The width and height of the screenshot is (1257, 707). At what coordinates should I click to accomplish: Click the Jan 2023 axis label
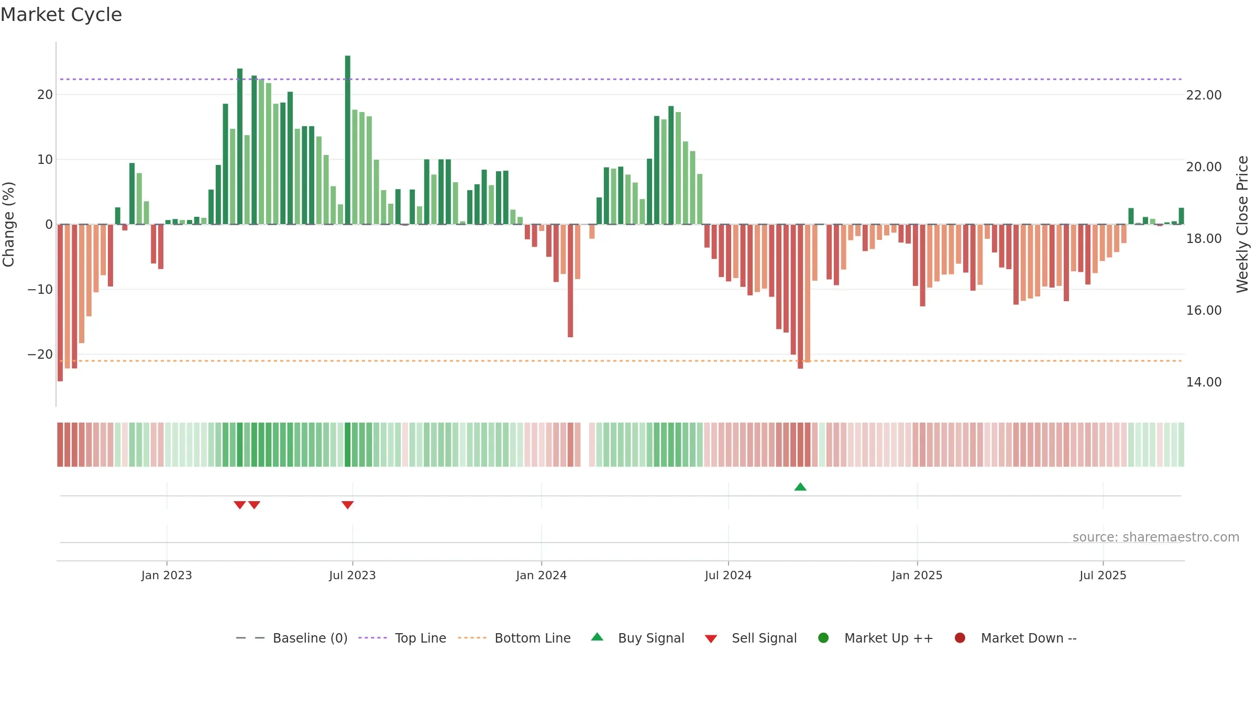tap(167, 575)
